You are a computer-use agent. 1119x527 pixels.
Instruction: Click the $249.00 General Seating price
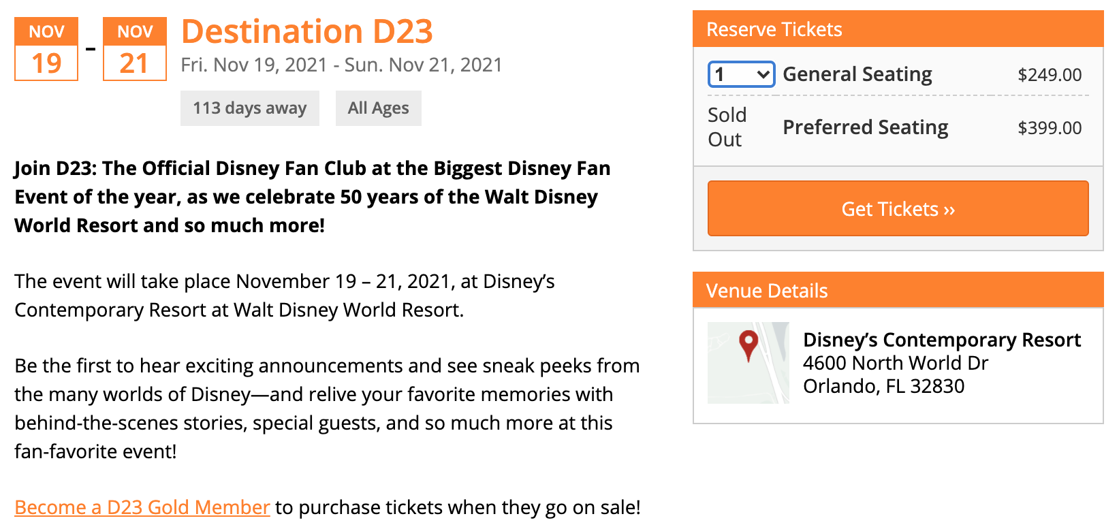[x=1050, y=75]
